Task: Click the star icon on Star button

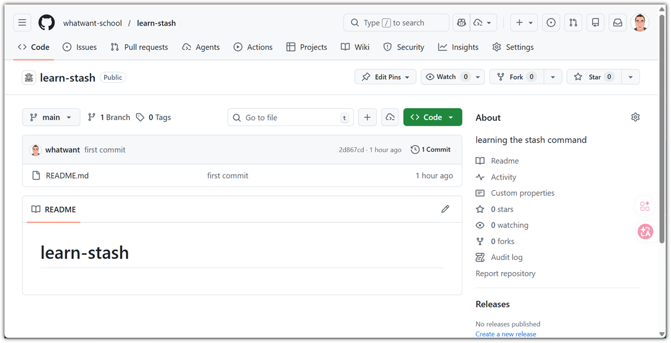Action: click(x=578, y=77)
